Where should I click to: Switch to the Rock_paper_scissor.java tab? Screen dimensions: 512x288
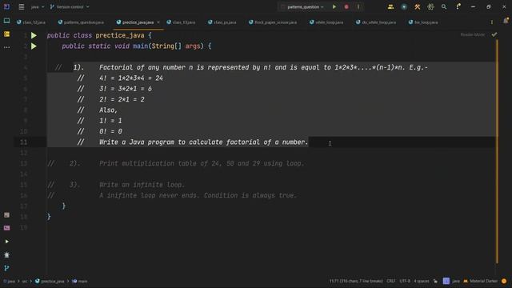pos(272,22)
